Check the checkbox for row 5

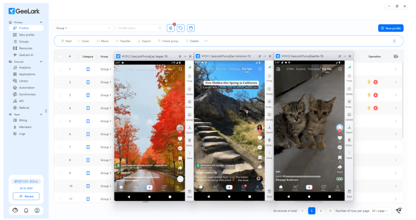[60, 121]
